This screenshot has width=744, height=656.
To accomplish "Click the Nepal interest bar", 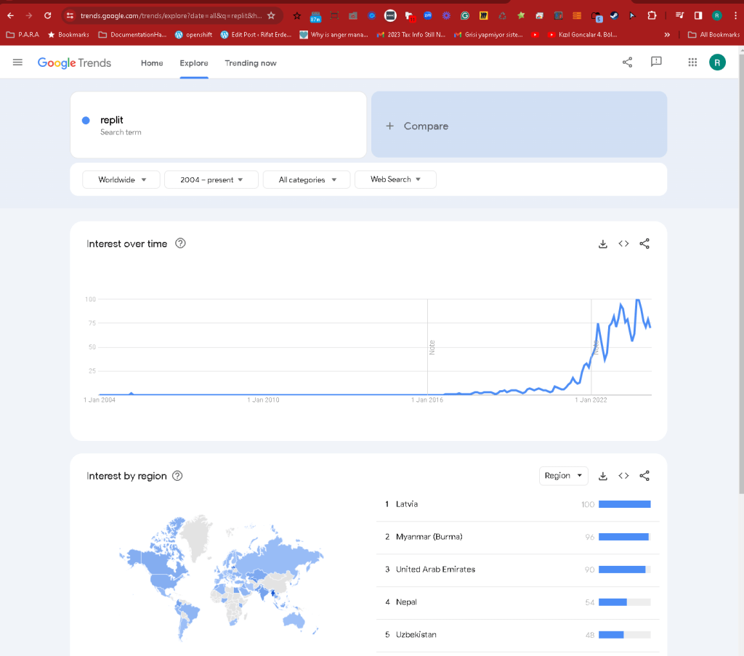I will [624, 602].
